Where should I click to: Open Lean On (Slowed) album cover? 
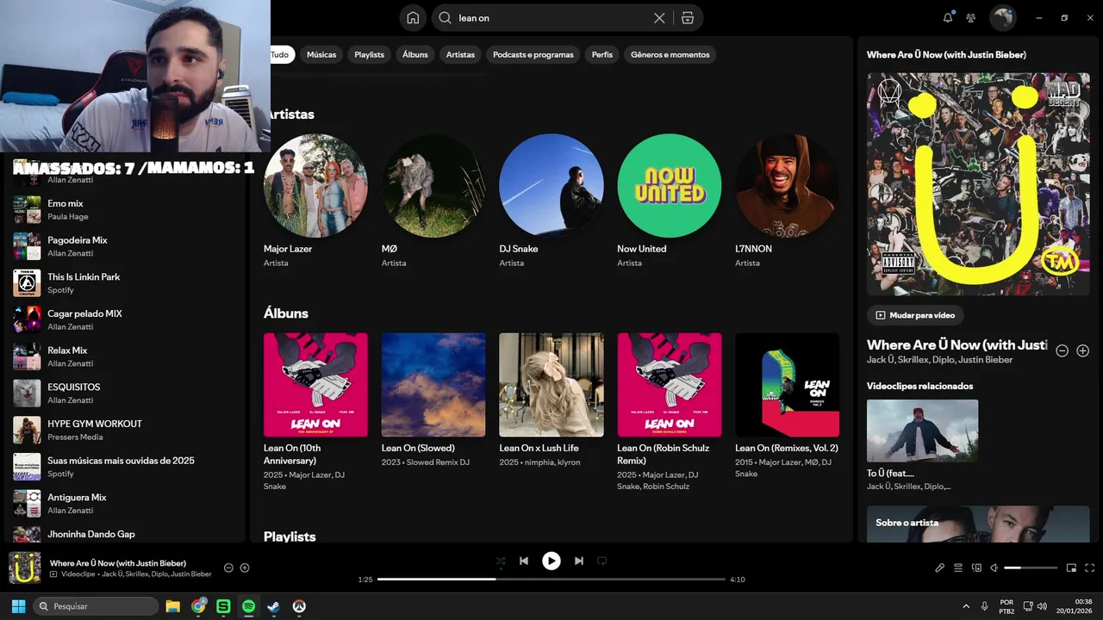click(x=433, y=385)
